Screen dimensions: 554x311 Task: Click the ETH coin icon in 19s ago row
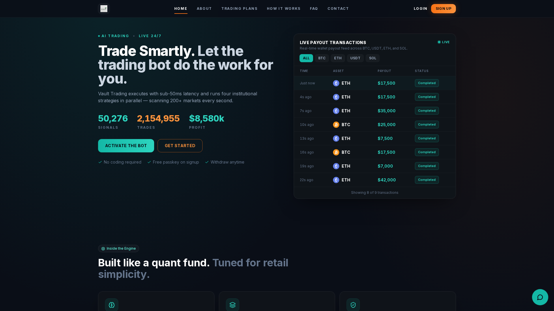(x=336, y=166)
